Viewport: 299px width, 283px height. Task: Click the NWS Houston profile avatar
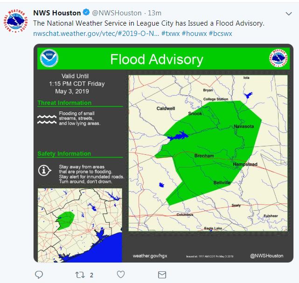16,21
